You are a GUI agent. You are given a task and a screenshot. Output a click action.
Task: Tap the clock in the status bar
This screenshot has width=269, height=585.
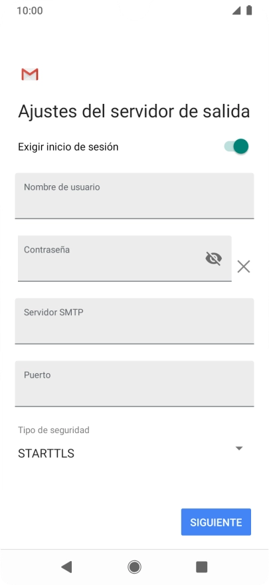click(30, 11)
